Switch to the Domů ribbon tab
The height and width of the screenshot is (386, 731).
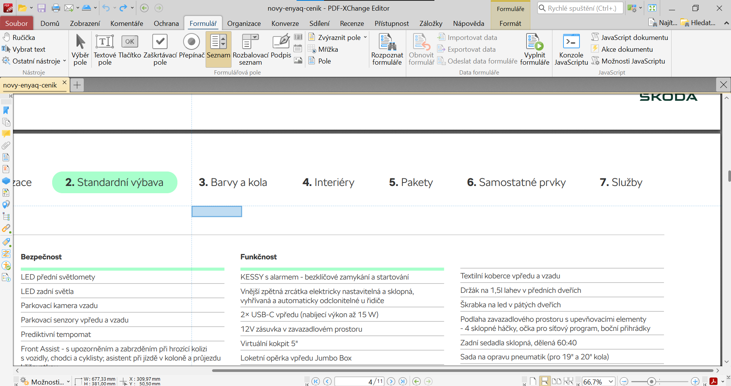tap(50, 23)
